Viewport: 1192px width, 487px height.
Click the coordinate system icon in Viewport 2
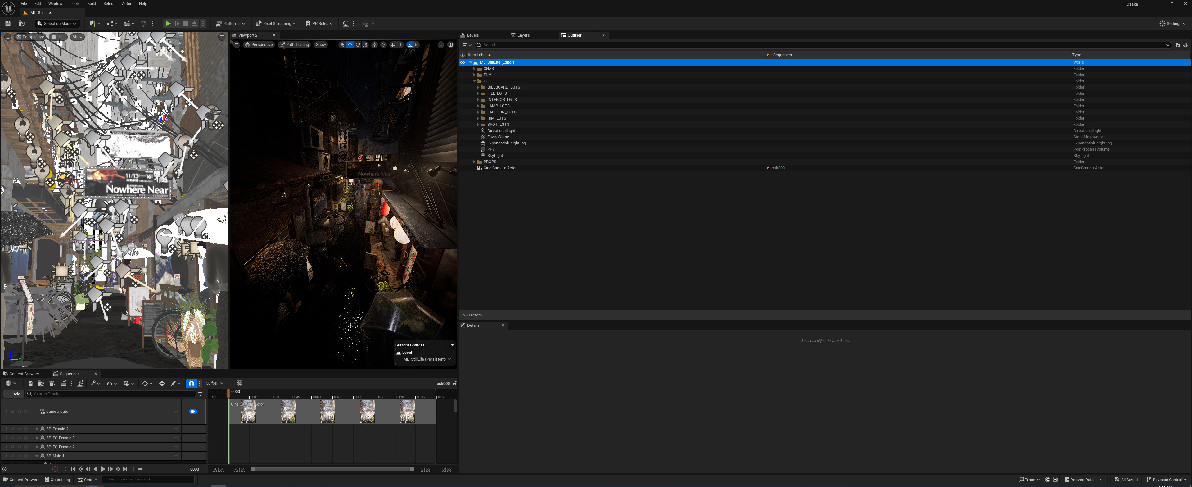pyautogui.click(x=374, y=45)
